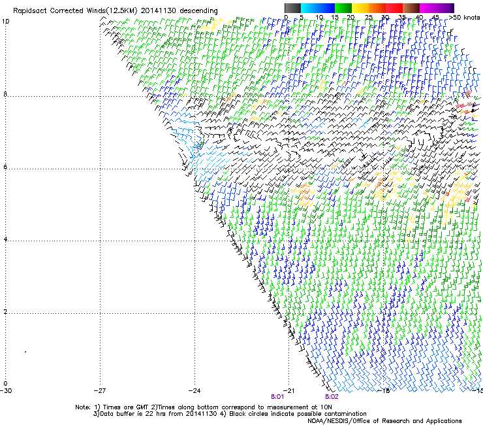Click latitude axis label '2'
The height and width of the screenshot is (425, 483).
[5, 312]
